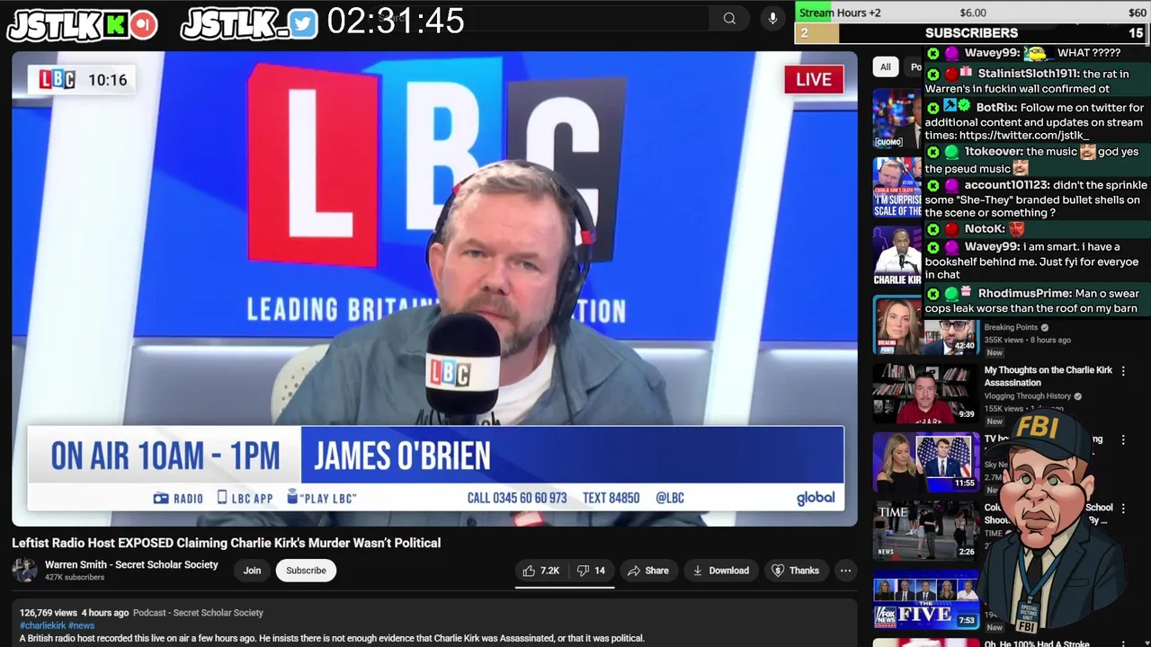This screenshot has width=1151, height=647.
Task: Subscribe to Warren Smith channel
Action: [306, 571]
